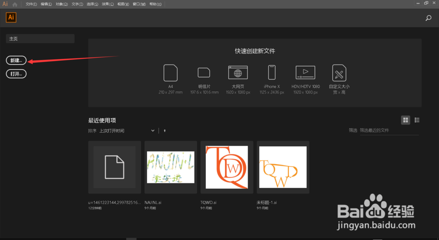
Task: Click the 打开... button
Action: [x=16, y=74]
